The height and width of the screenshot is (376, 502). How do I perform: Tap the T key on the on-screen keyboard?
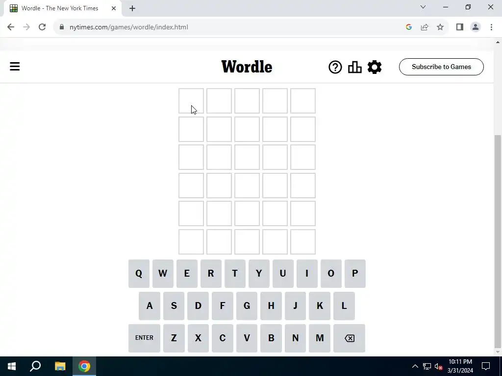[235, 273]
